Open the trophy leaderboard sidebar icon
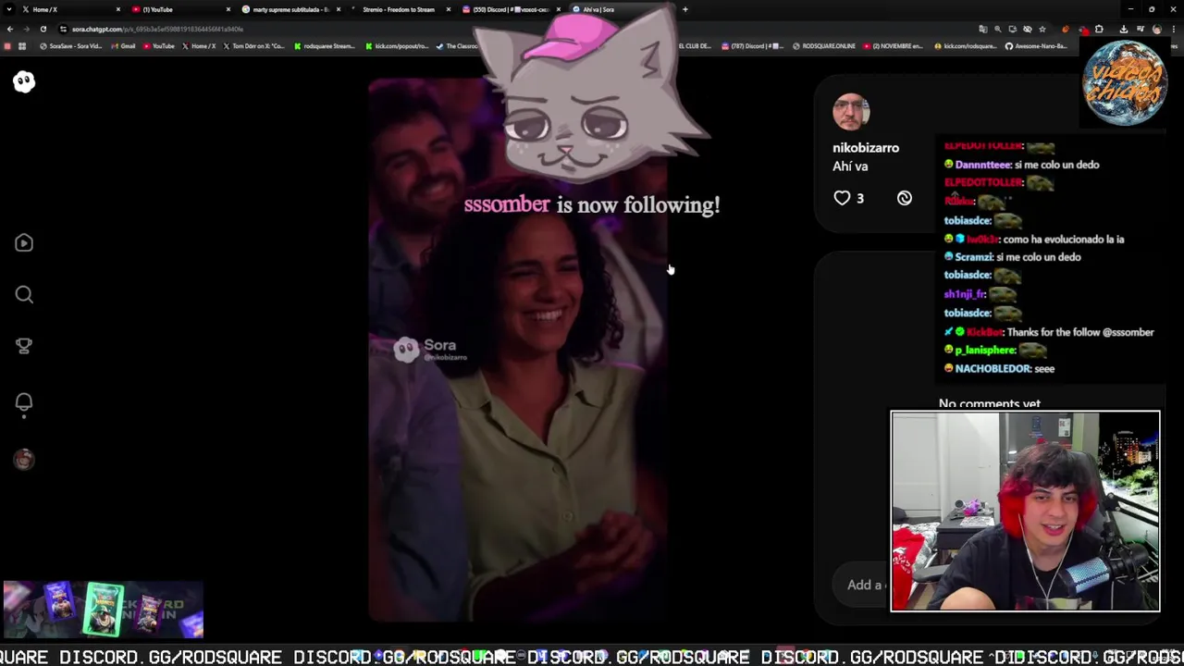 coord(24,346)
